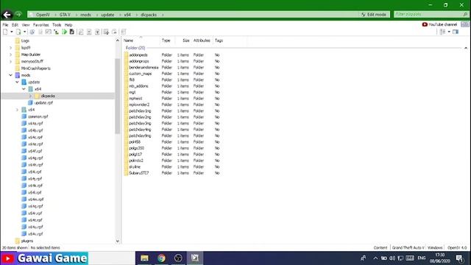Go back with the black arrow button
The image size is (471, 265).
click(7, 15)
